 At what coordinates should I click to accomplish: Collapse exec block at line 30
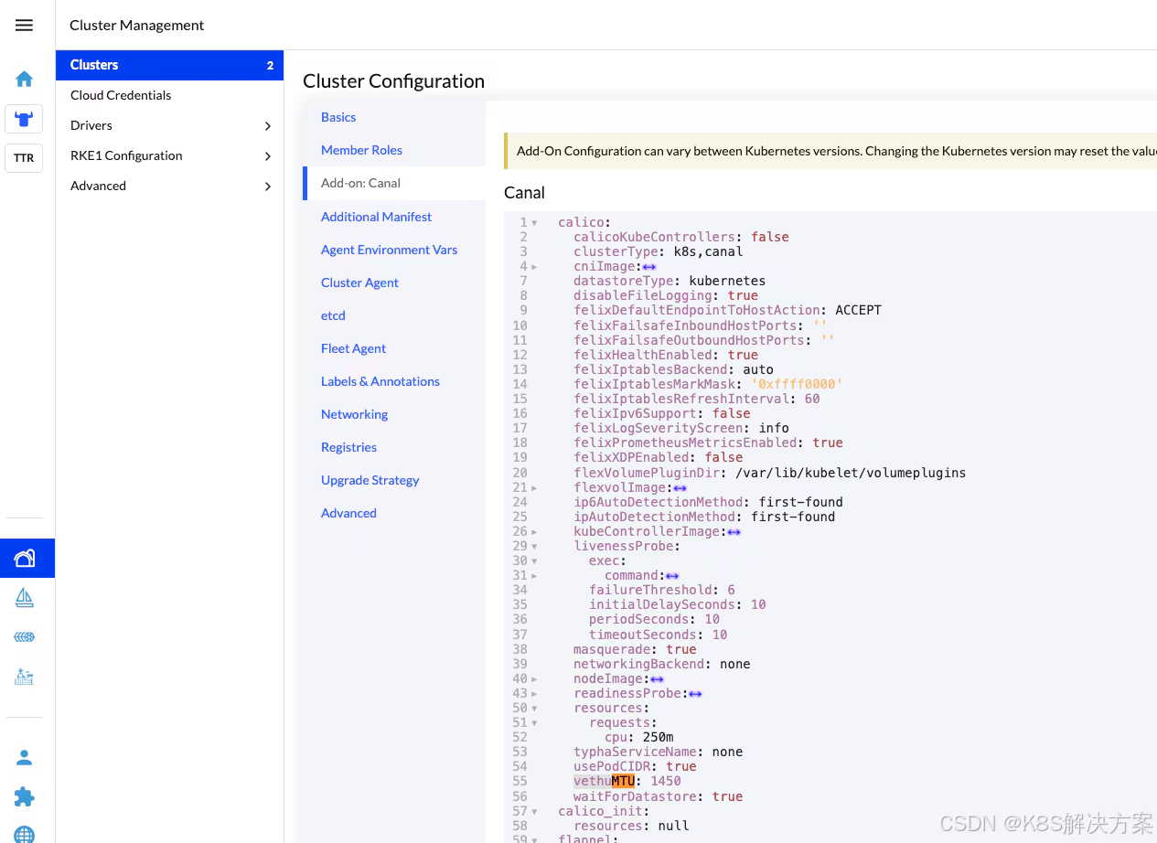(534, 560)
